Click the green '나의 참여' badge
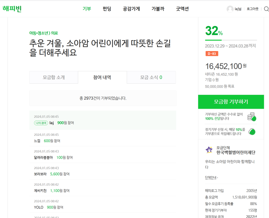 pos(41,123)
